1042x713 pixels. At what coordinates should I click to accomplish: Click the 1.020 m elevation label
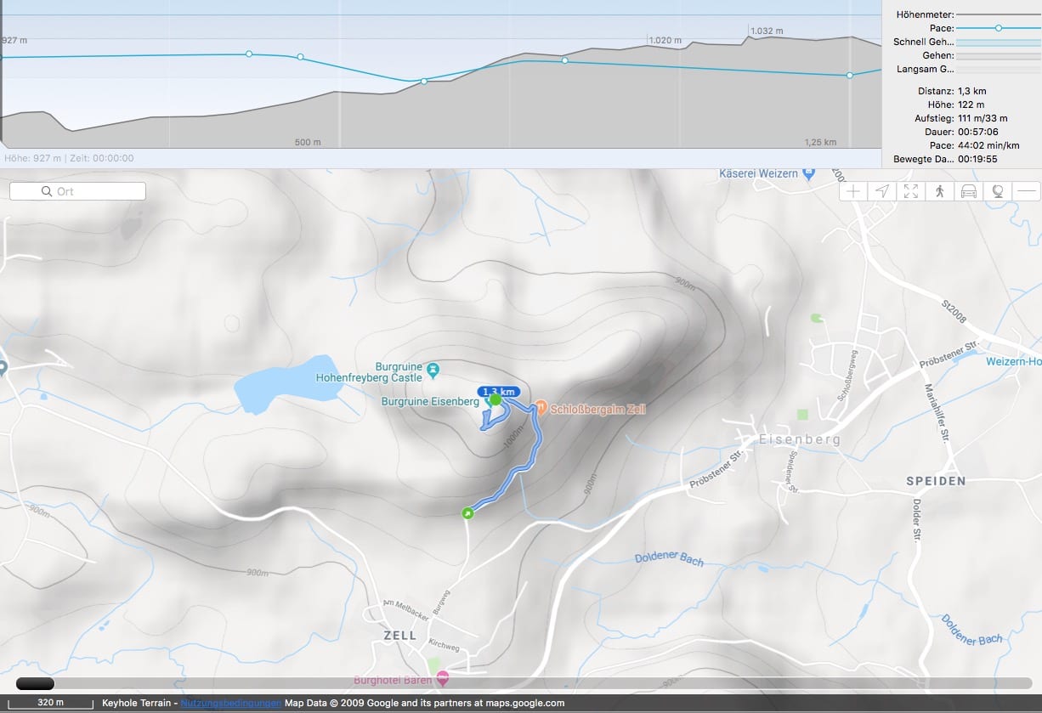pyautogui.click(x=665, y=40)
